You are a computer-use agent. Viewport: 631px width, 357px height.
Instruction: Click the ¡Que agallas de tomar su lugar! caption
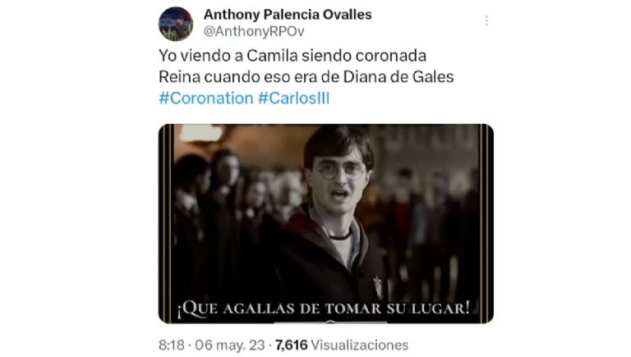324,309
